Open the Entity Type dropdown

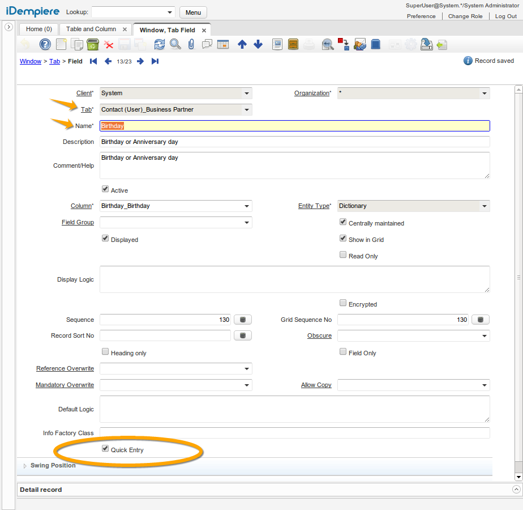click(x=484, y=206)
